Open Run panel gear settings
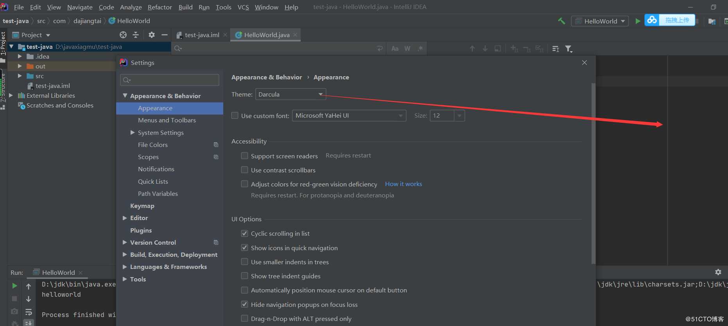 point(718,272)
